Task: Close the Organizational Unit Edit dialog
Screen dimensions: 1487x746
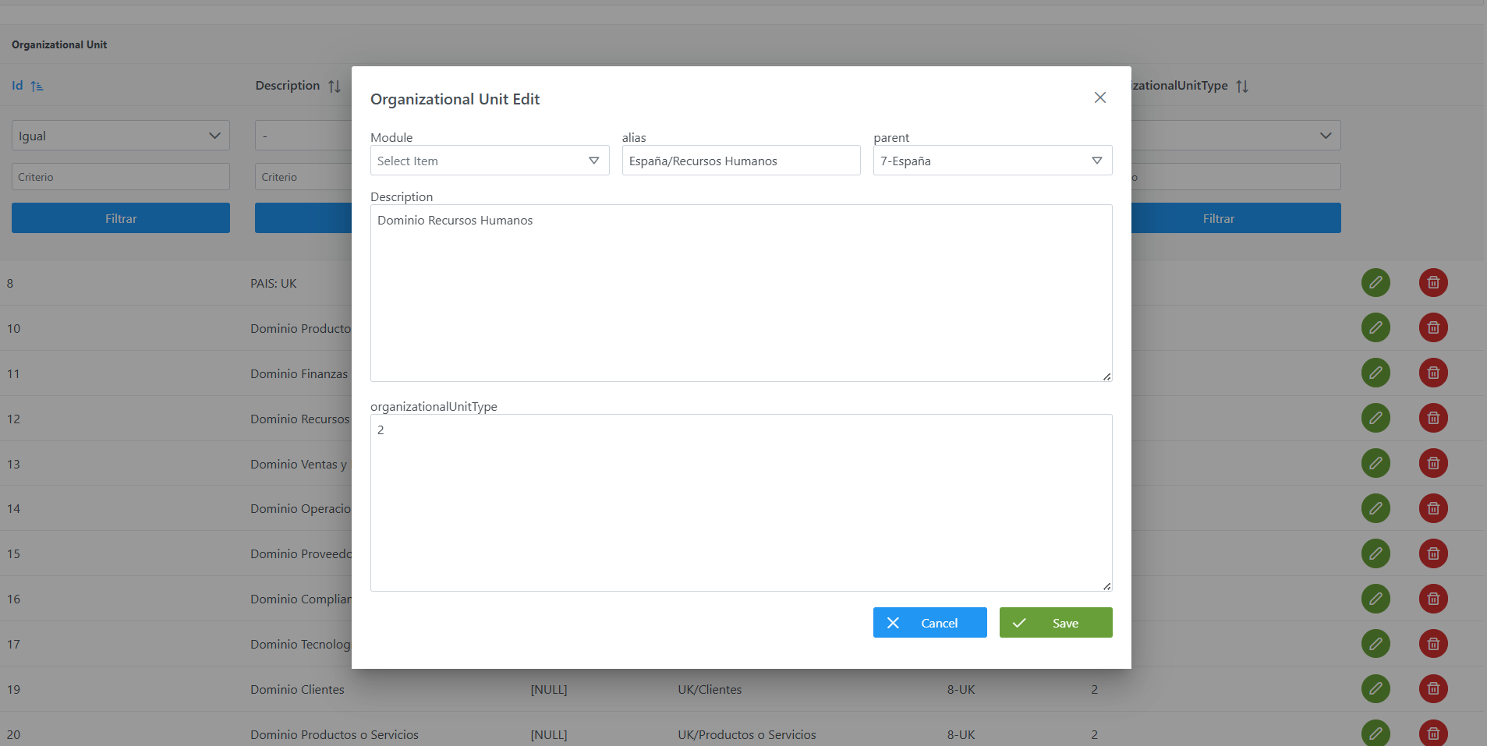Action: click(1099, 97)
